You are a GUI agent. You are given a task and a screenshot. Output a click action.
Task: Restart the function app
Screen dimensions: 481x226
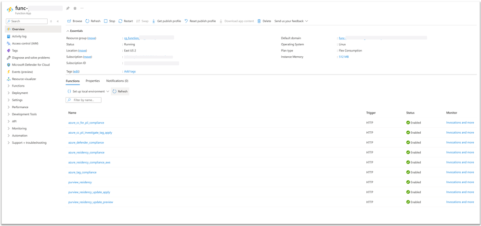point(126,21)
